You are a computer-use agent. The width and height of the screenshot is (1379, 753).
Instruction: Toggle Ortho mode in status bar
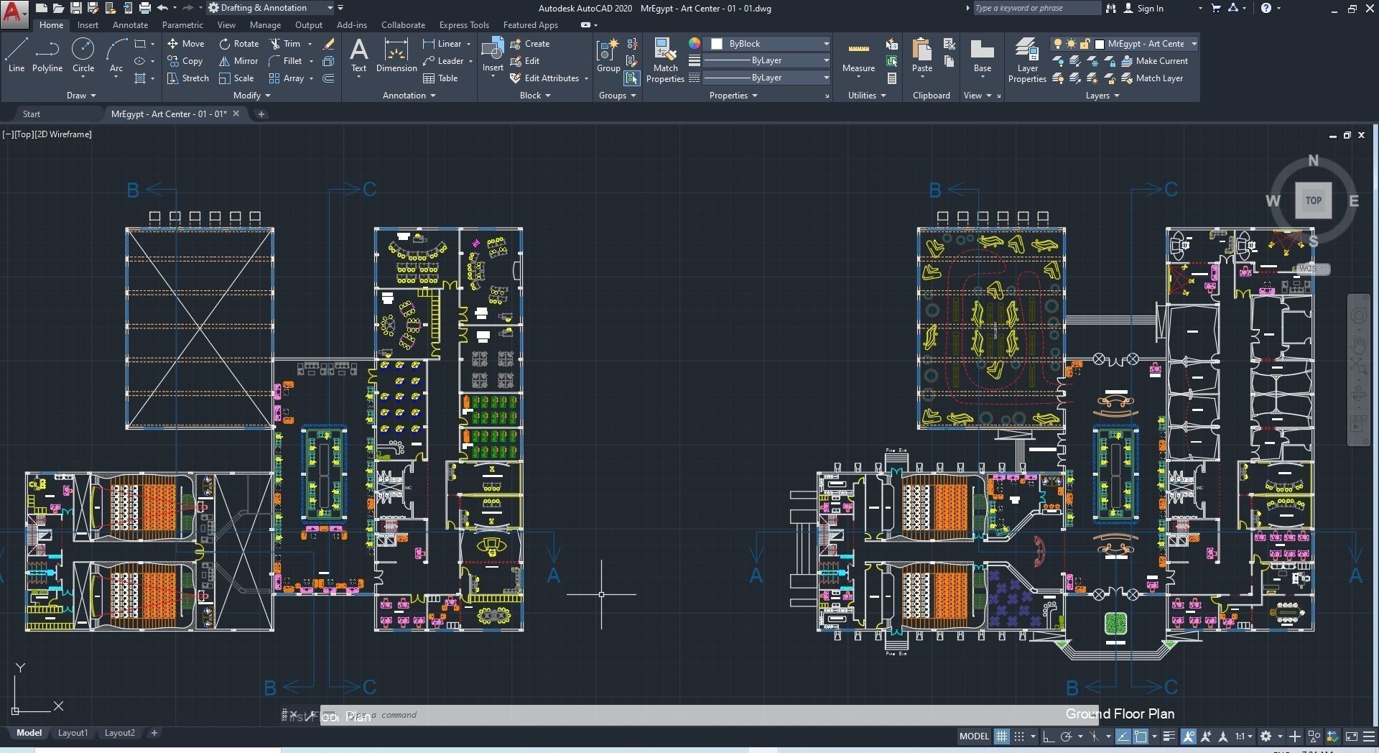(1049, 736)
